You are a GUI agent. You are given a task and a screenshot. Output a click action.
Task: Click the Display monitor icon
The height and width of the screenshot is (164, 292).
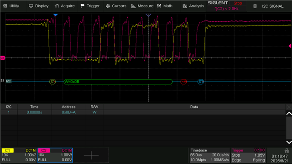[31, 6]
